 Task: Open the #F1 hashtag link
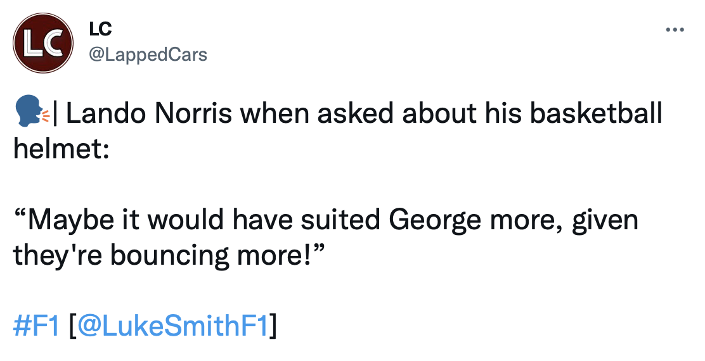(x=37, y=326)
